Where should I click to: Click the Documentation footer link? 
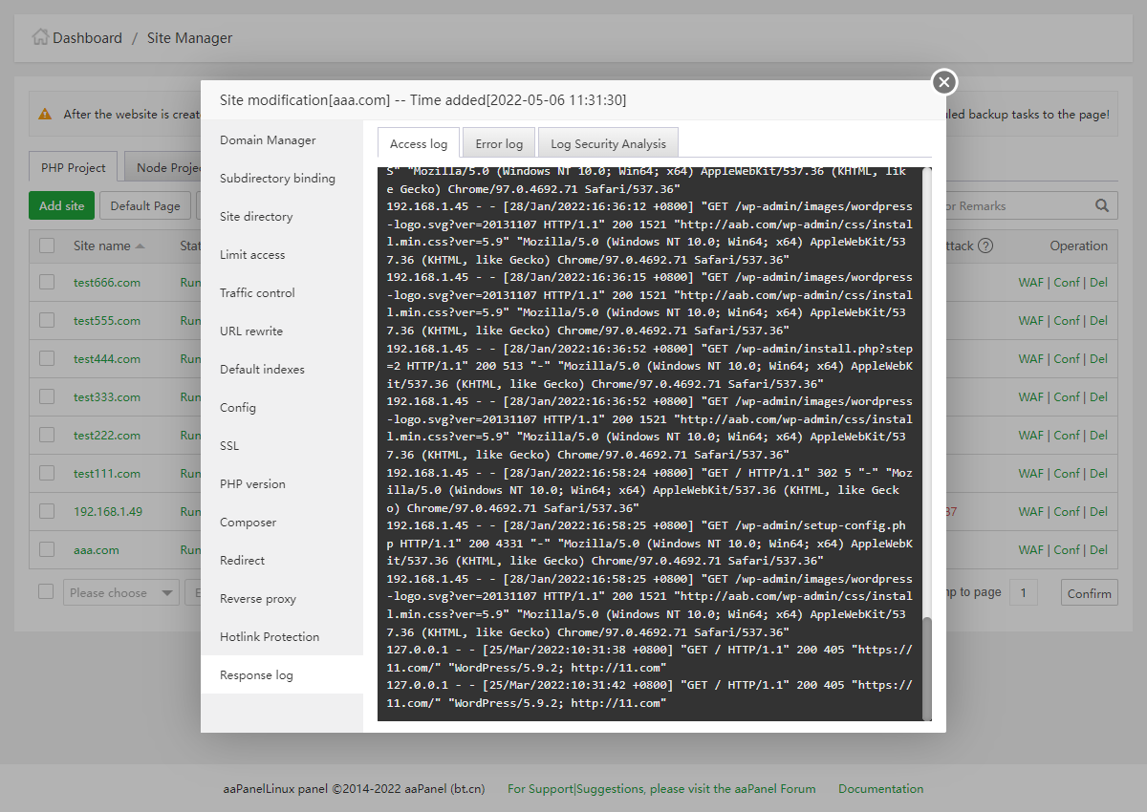880,789
